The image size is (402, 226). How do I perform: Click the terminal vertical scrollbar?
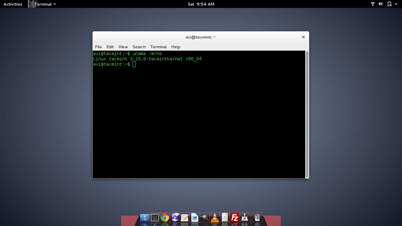point(307,114)
